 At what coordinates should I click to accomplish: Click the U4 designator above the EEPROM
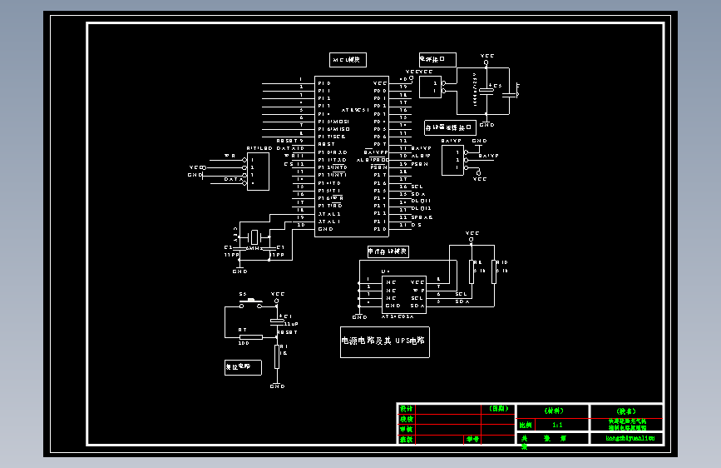(386, 271)
